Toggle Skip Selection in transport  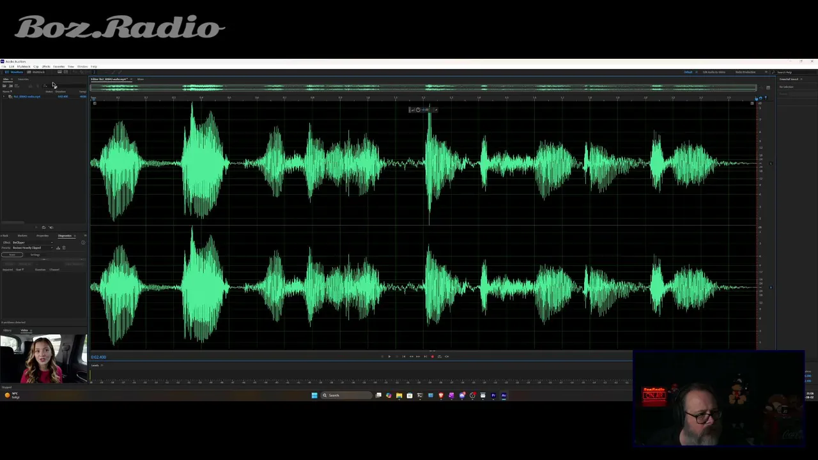coord(447,356)
